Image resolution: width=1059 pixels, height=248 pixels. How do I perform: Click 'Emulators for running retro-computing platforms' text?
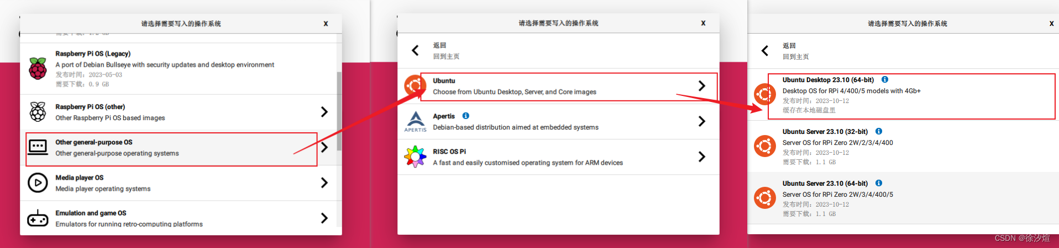click(x=129, y=224)
